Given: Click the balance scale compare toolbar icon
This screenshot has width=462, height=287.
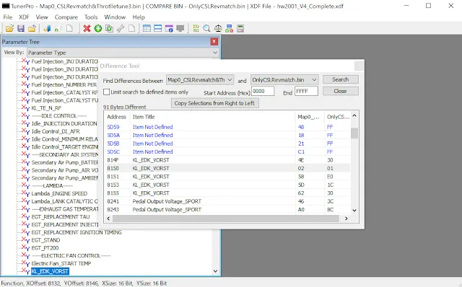Looking at the screenshot, I should click(x=218, y=28).
